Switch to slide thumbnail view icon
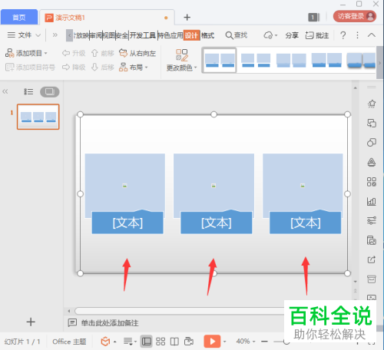 point(49,91)
